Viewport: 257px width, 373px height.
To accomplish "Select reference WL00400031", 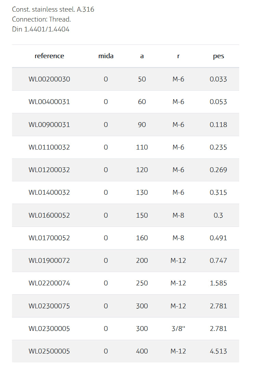I will tap(49, 102).
